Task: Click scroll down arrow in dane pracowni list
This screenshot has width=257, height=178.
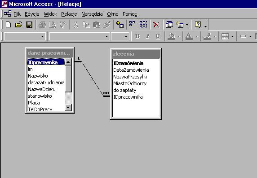Action: pyautogui.click(x=68, y=108)
